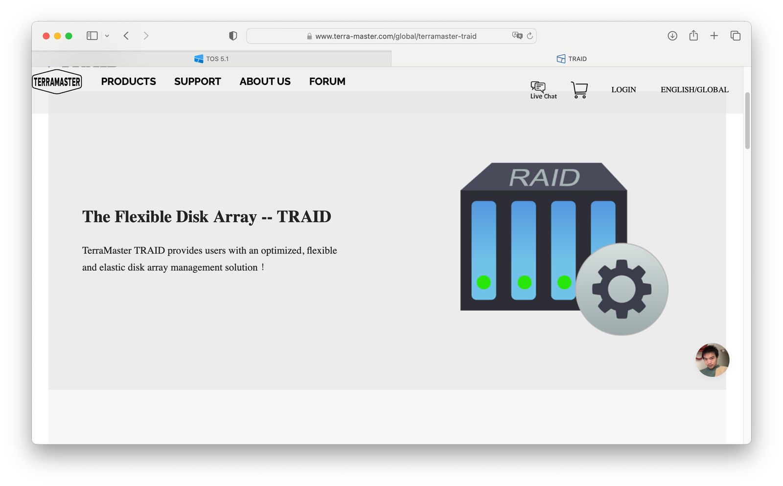Change language via ENGLISH/GLOBAL
Viewport: 783px width, 486px height.
point(694,90)
